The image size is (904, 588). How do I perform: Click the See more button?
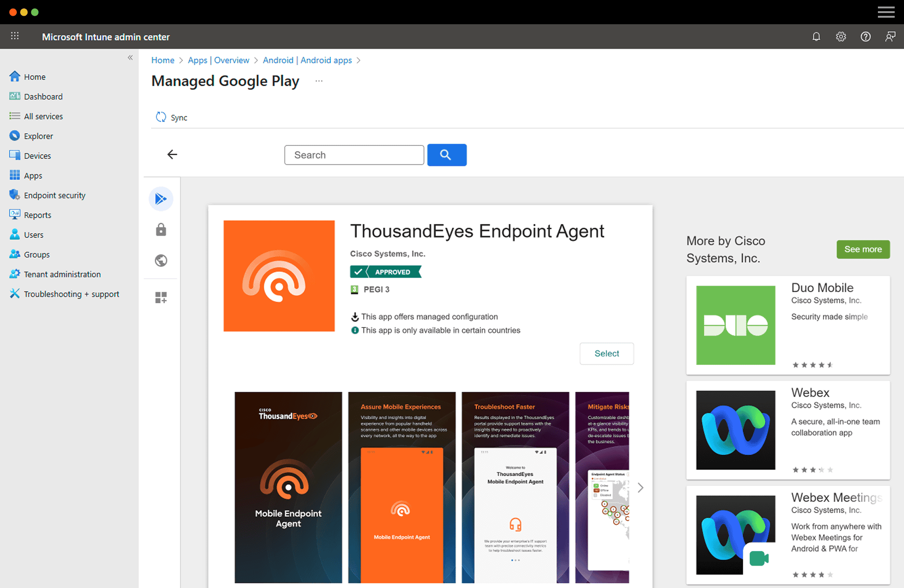[x=863, y=249]
